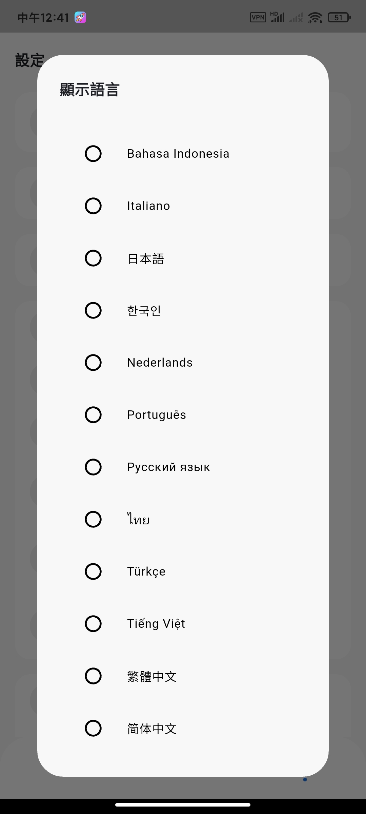Pick the ไทย radio button

pos(93,519)
